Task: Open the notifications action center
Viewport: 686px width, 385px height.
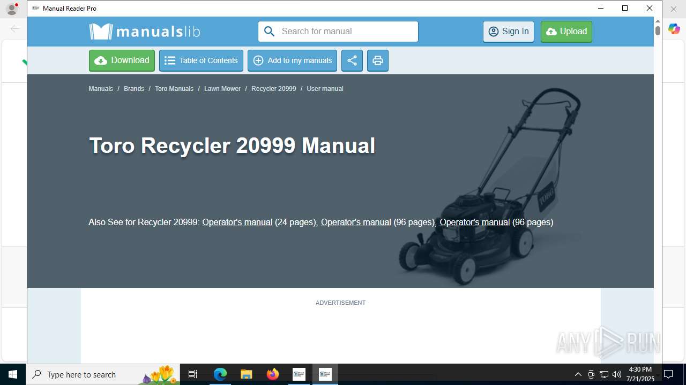Action: [668, 374]
